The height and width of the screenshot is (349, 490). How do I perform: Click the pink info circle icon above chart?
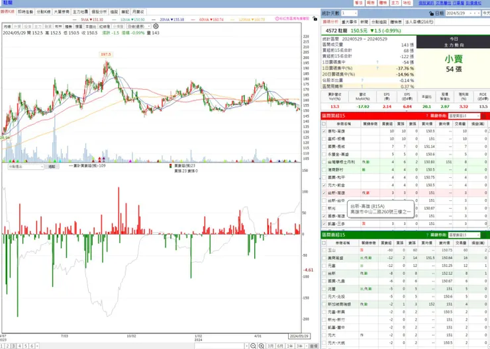click(x=277, y=19)
